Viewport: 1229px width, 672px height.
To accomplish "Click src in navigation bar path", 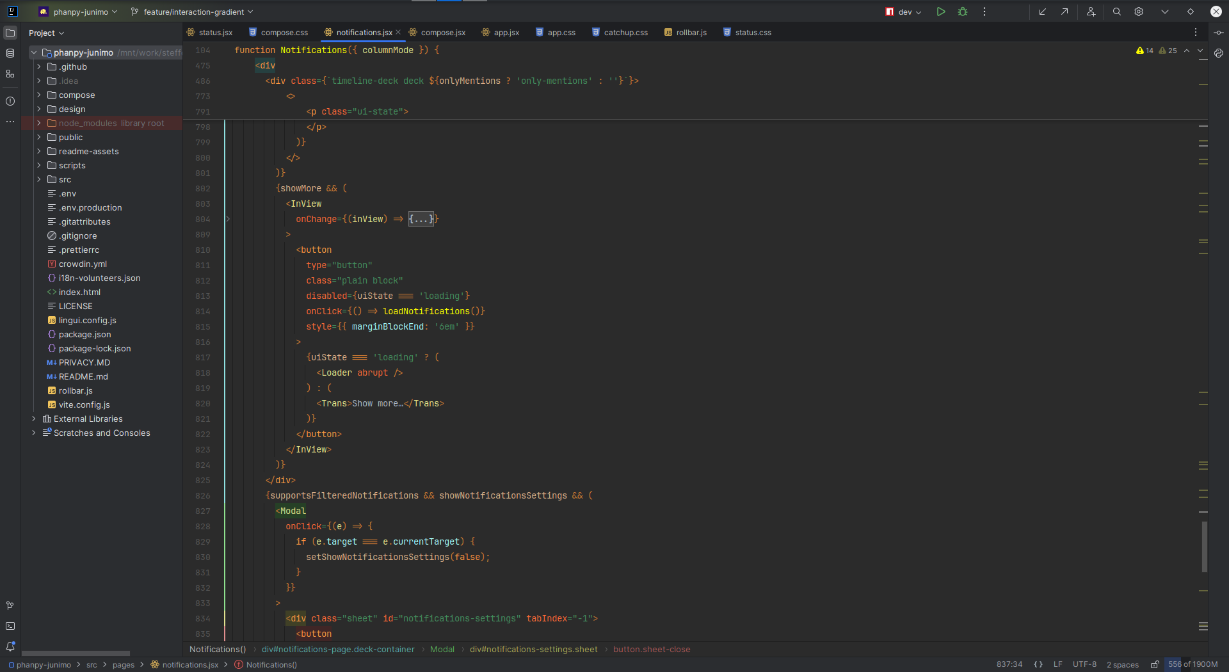I will point(92,664).
